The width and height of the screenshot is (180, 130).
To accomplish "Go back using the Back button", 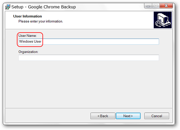I will coord(103,116).
